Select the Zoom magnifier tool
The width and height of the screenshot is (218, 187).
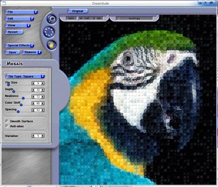pos(51,19)
